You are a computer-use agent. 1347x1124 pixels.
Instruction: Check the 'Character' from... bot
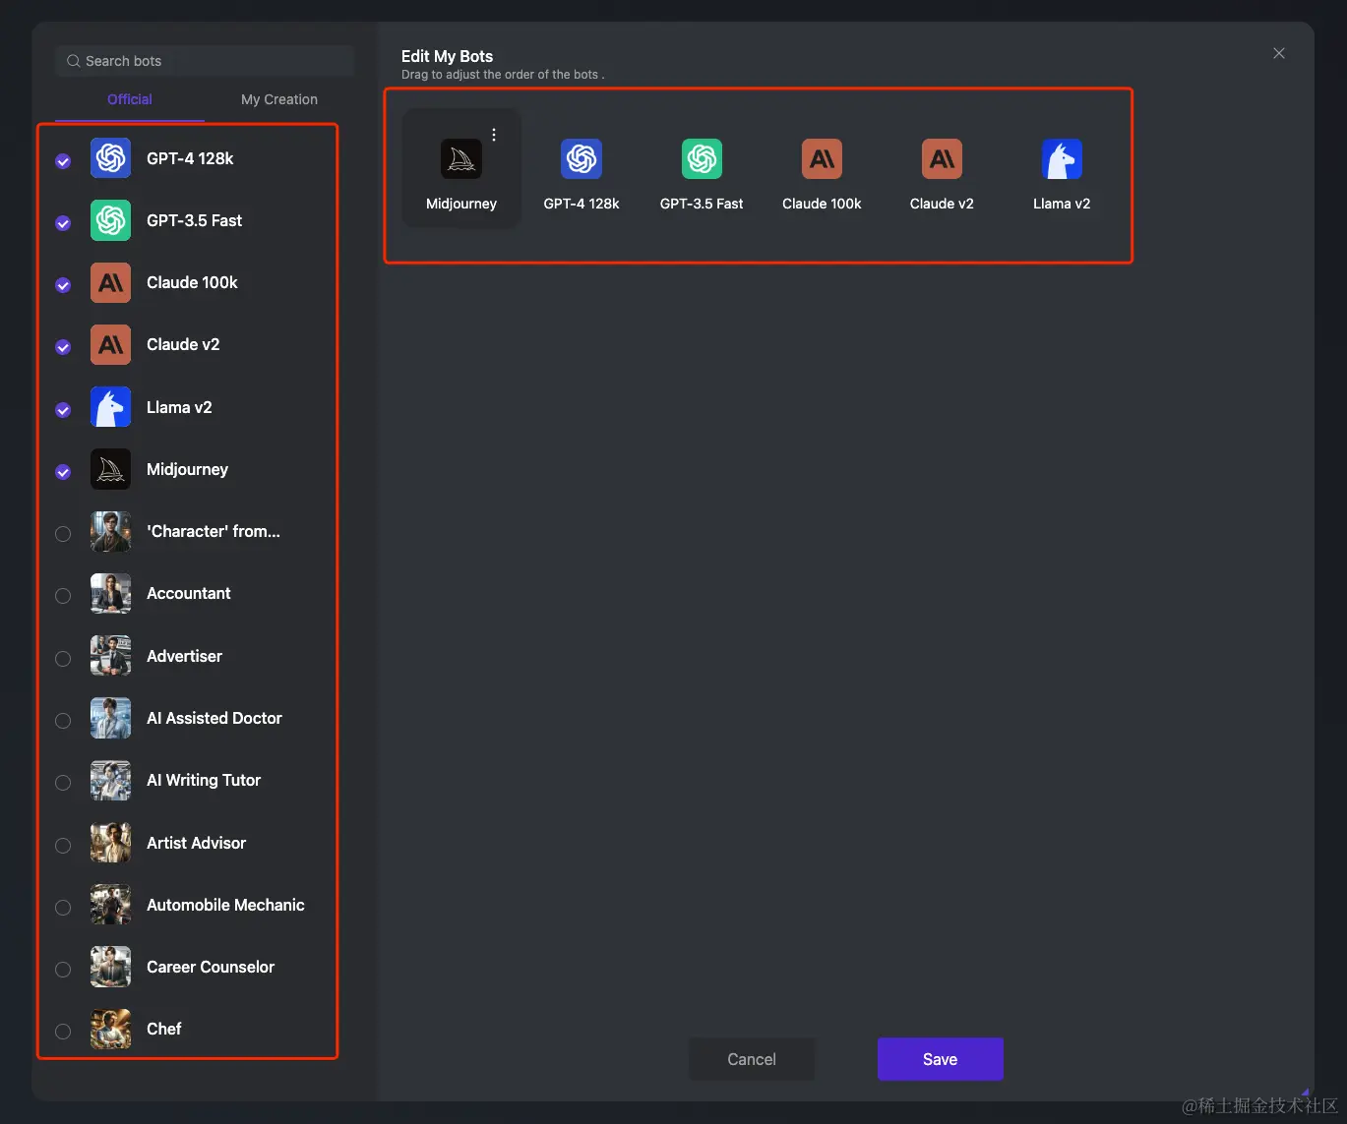coord(63,534)
